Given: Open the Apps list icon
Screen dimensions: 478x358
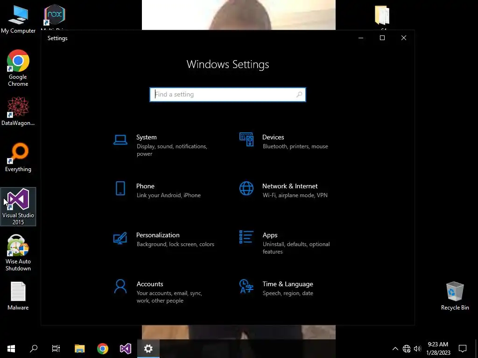Looking at the screenshot, I should tap(246, 237).
